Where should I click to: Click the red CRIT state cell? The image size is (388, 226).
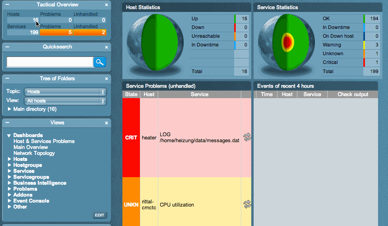point(131,137)
